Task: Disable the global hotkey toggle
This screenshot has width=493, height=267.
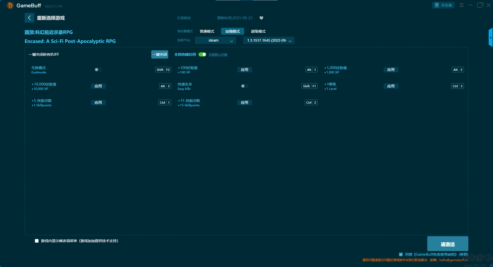Action: [x=202, y=54]
